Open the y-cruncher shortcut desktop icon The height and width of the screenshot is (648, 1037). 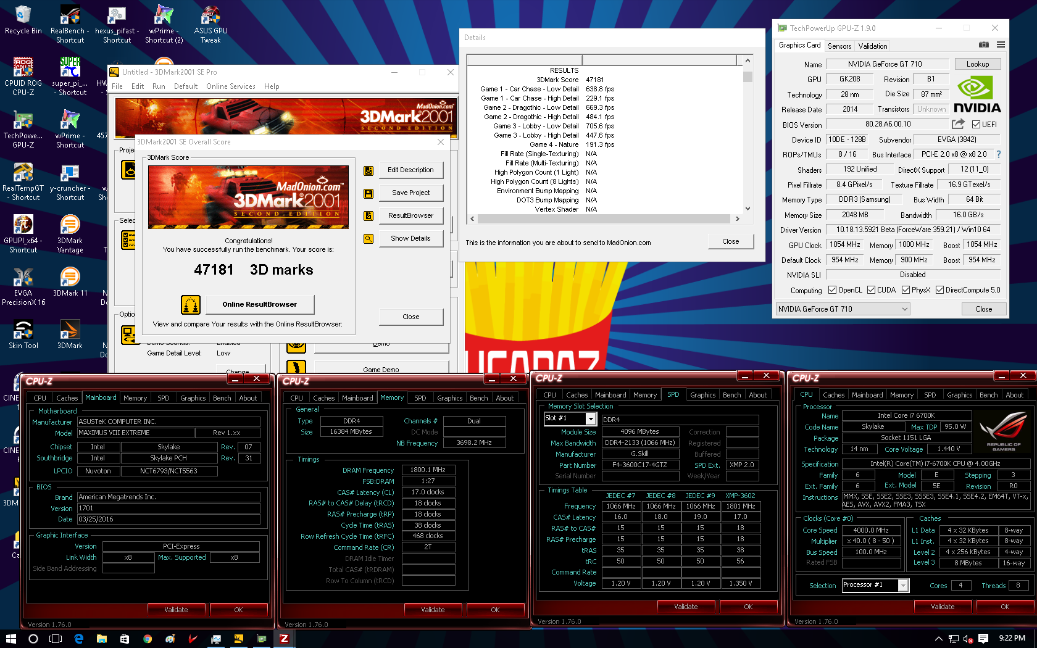pyautogui.click(x=70, y=182)
